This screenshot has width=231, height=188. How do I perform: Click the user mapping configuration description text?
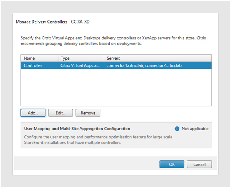[96, 139]
